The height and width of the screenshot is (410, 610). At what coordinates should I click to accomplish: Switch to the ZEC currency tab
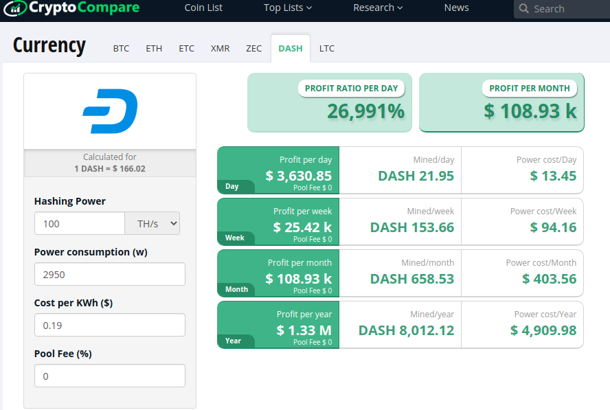(x=253, y=49)
